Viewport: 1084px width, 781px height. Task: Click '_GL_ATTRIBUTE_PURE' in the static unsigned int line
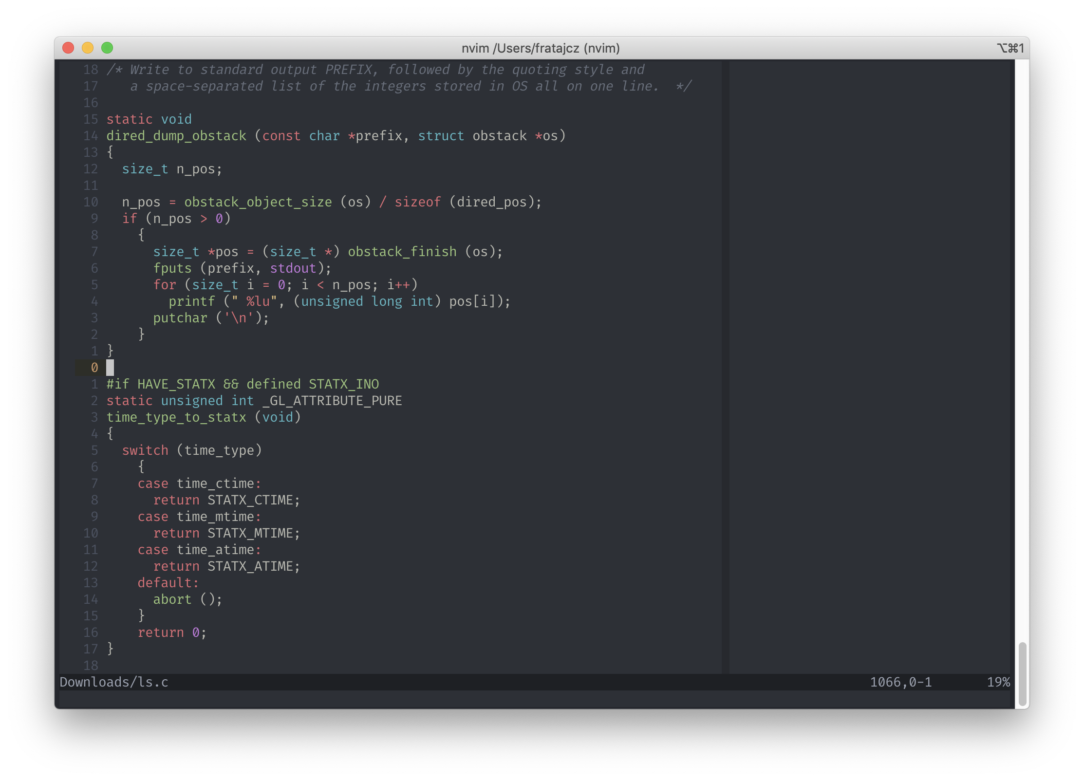click(332, 401)
